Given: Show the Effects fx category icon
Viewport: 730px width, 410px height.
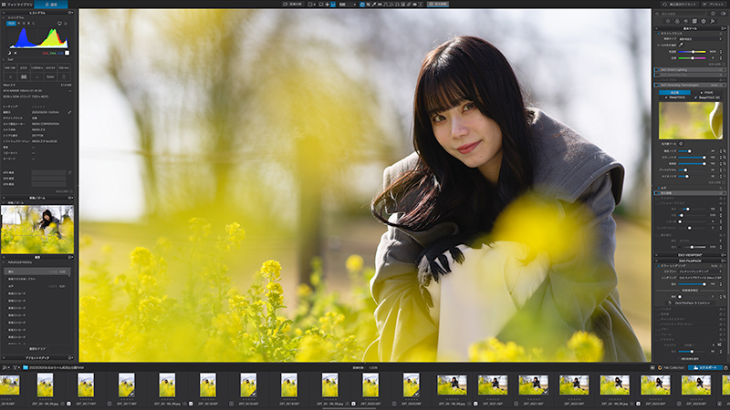Looking at the screenshot, I should tap(713, 21).
